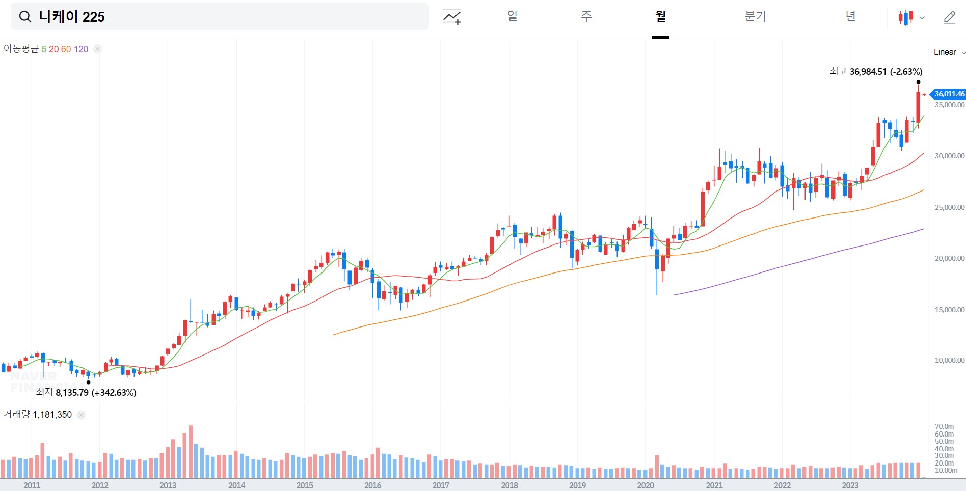Screen dimensions: 966x491
Task: Click the 10,000.00 price axis label
Action: [x=949, y=360]
